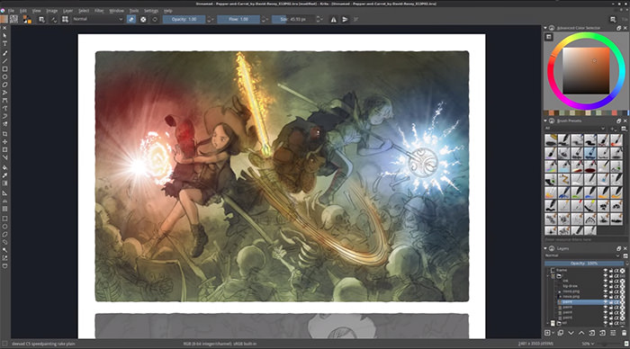Toggle eraser mode in the toolbar

pyautogui.click(x=131, y=19)
